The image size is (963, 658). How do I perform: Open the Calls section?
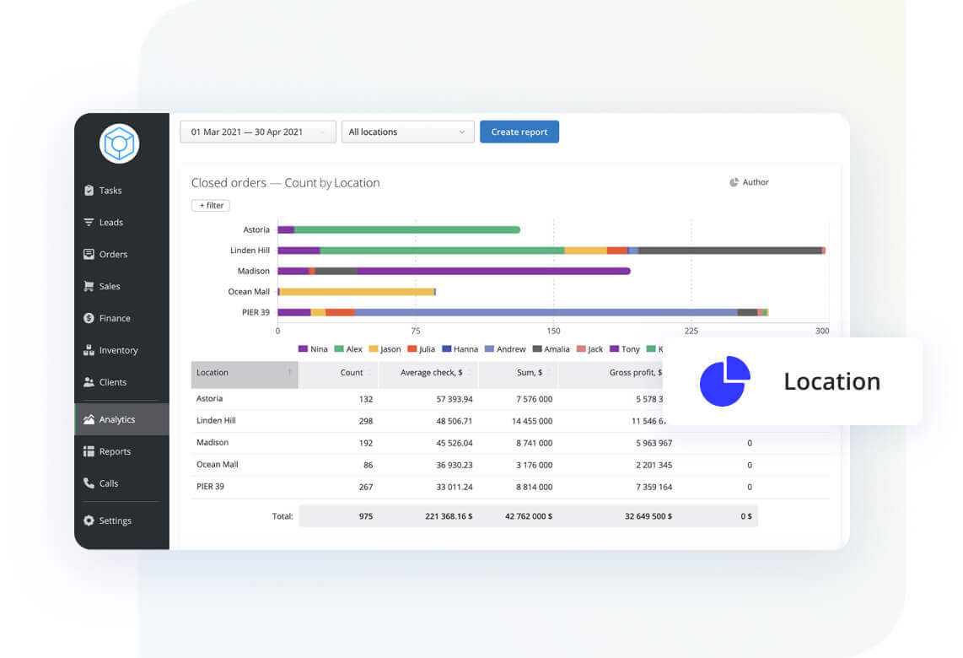click(x=105, y=483)
